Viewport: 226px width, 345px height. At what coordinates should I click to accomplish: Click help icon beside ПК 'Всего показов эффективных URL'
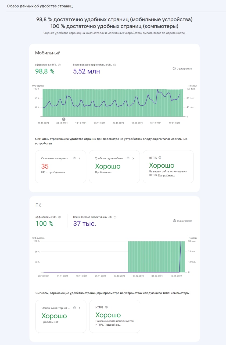click(x=115, y=217)
